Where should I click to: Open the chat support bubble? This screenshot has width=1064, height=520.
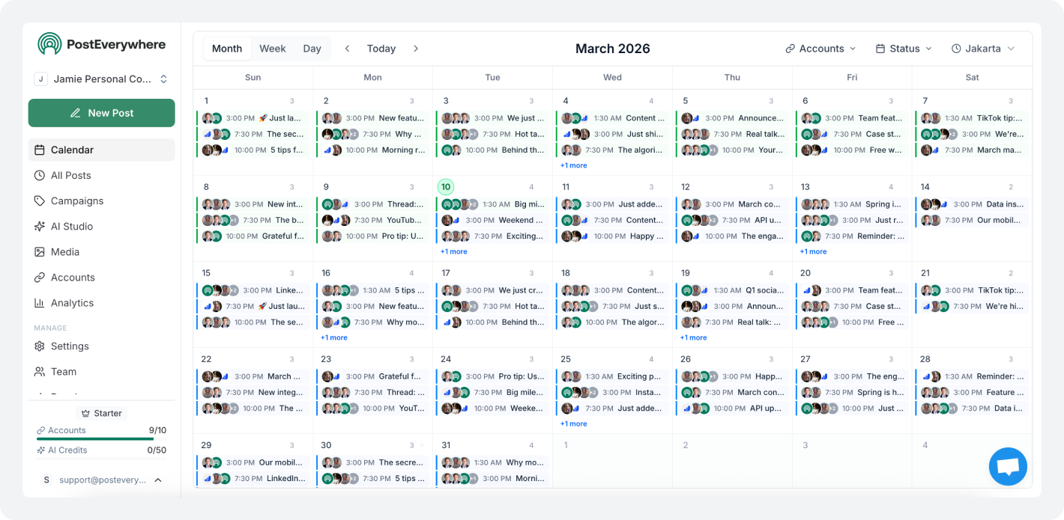click(1008, 467)
